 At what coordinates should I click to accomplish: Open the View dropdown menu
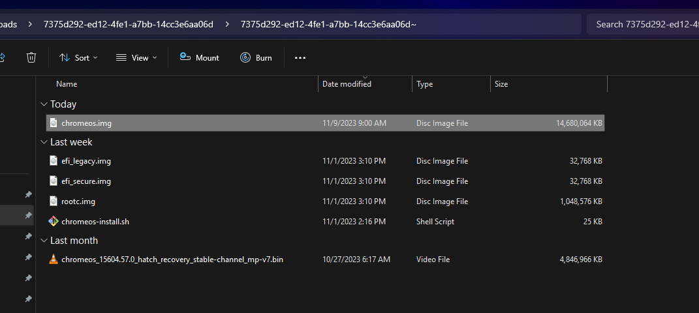136,57
